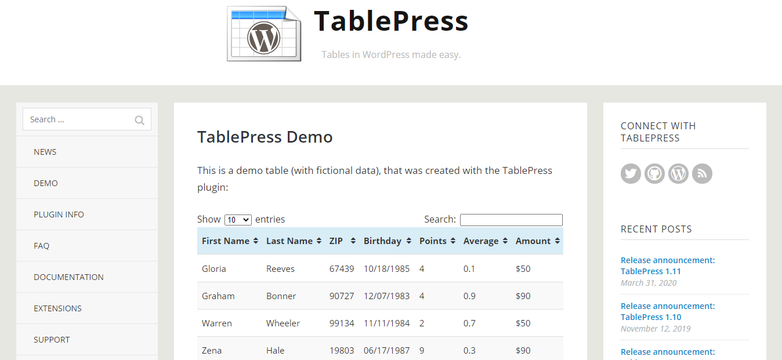Click the average value 0.7
This screenshot has height=360, width=782.
coord(469,323)
